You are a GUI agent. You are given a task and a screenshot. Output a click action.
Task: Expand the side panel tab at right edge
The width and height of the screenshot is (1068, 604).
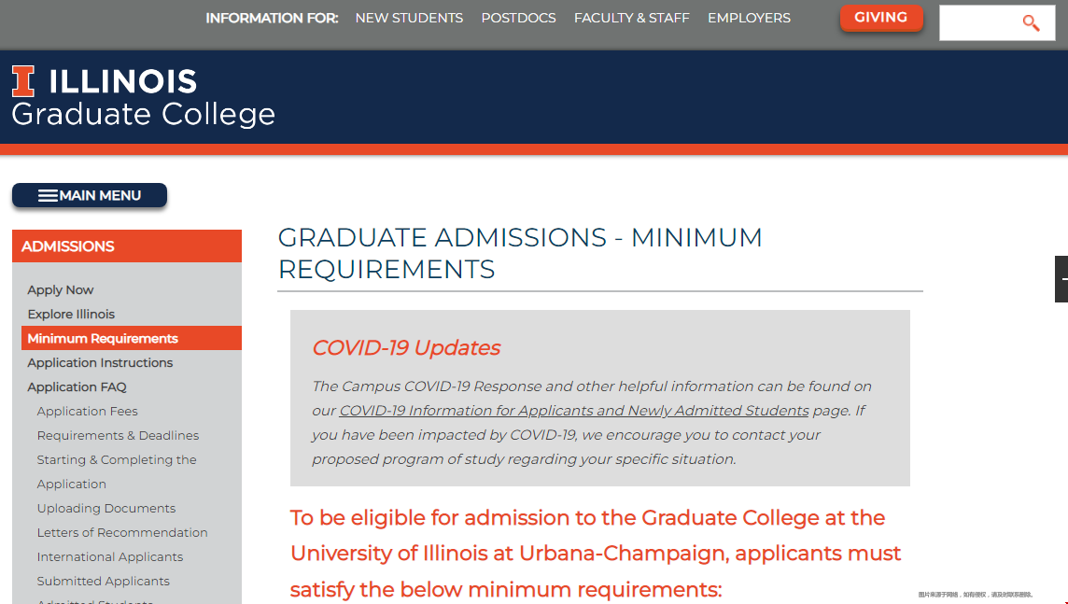click(1061, 279)
